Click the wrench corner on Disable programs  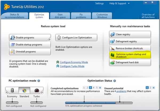[49, 39]
